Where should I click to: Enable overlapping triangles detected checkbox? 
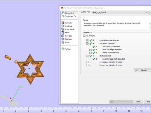coord(87,62)
